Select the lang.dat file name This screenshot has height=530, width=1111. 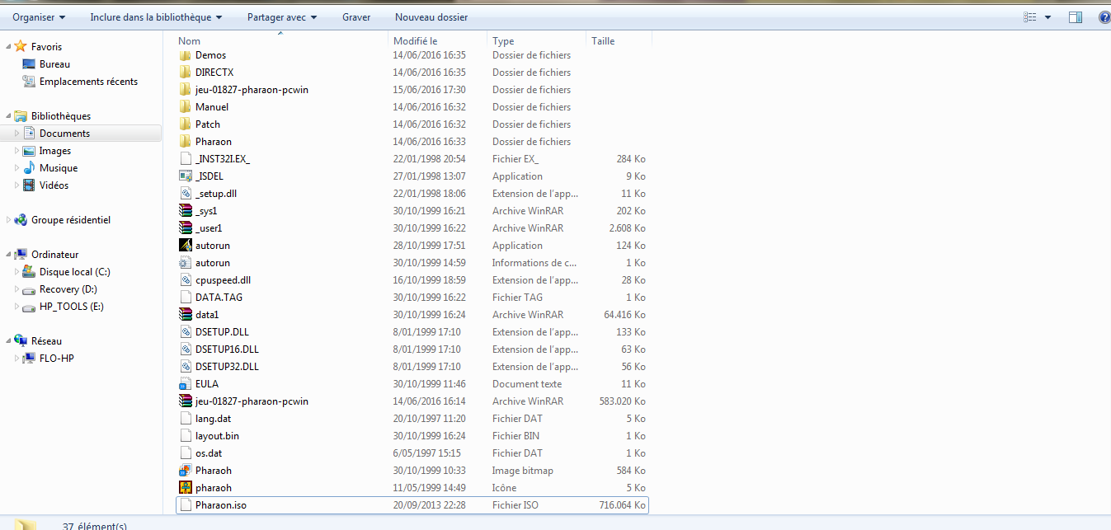(x=213, y=419)
